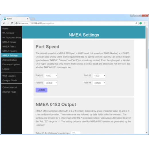Reload the page with refresh icon
Viewport: 149px width, 149px height.
click(12, 23)
